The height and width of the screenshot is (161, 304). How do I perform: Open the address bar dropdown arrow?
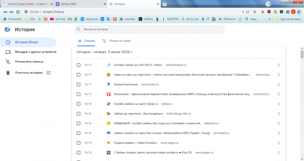click(x=243, y=12)
